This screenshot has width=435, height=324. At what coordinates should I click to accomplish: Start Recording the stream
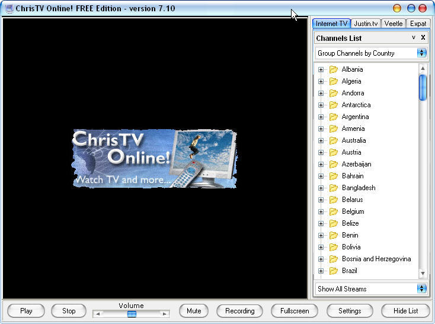[x=239, y=311]
